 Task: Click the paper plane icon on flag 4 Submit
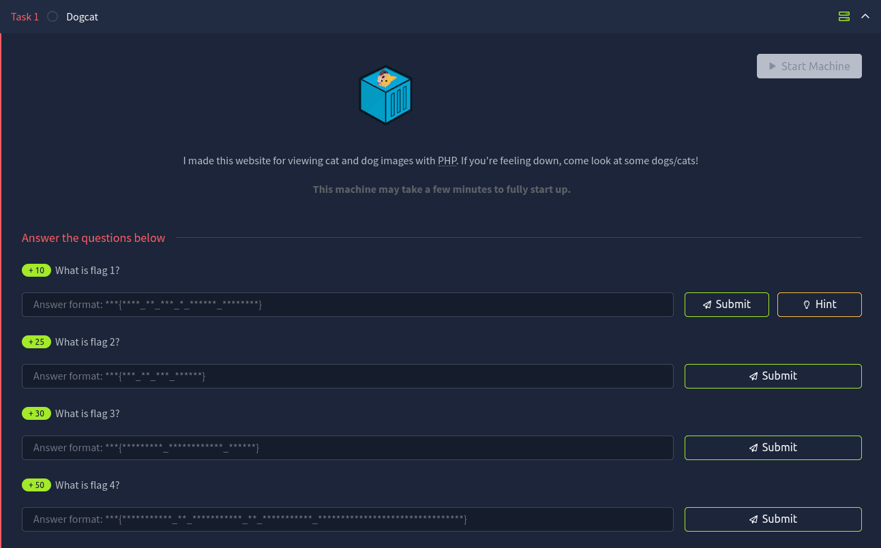(753, 519)
